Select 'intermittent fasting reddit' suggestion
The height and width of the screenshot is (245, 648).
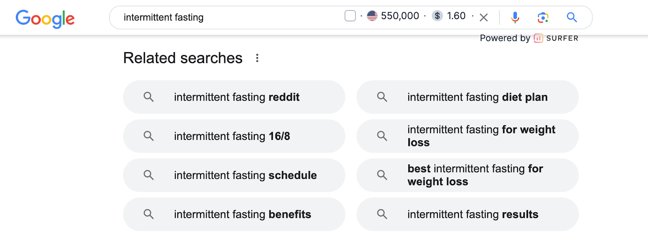(237, 97)
